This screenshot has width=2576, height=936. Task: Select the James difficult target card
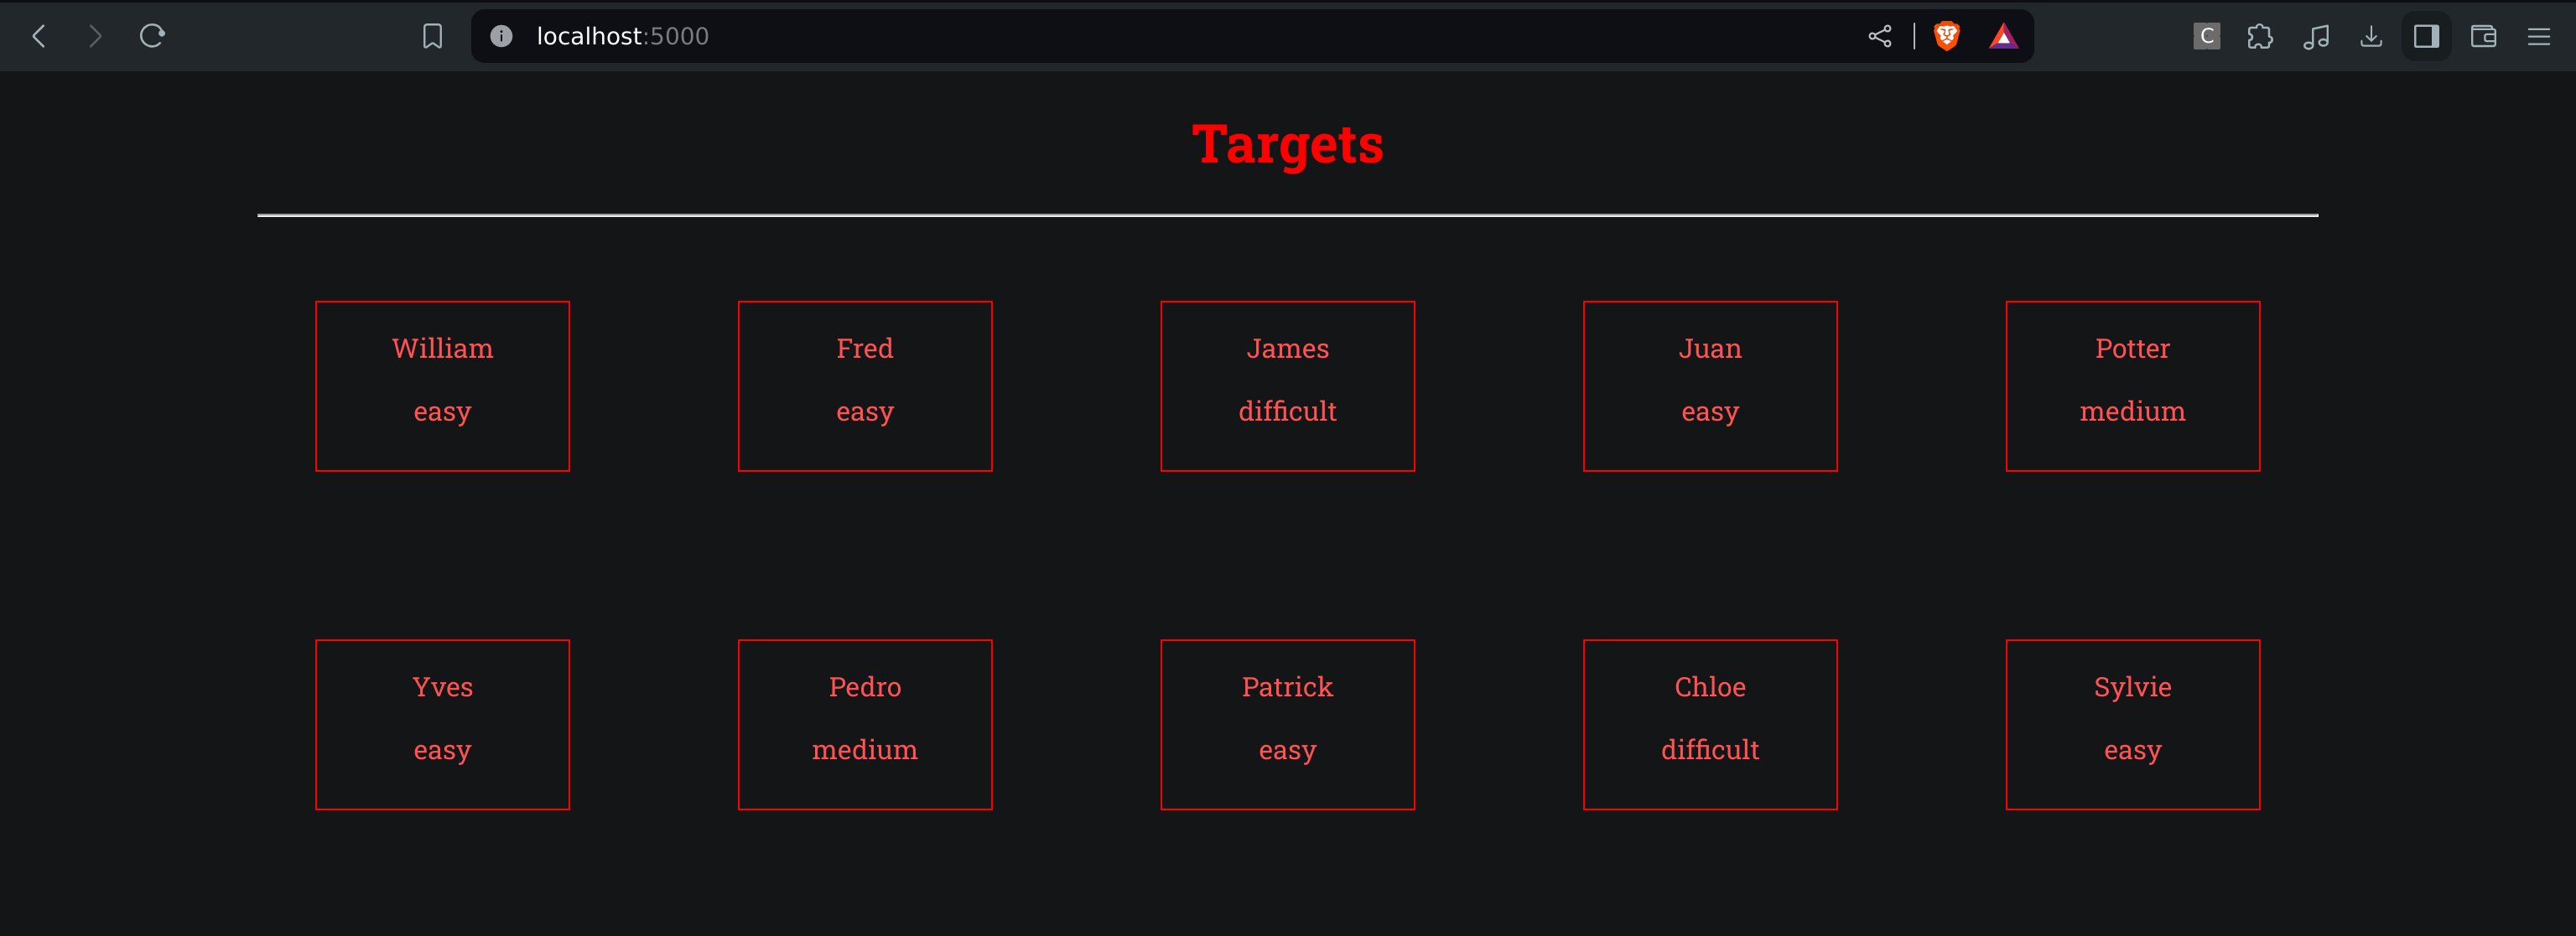click(1287, 385)
